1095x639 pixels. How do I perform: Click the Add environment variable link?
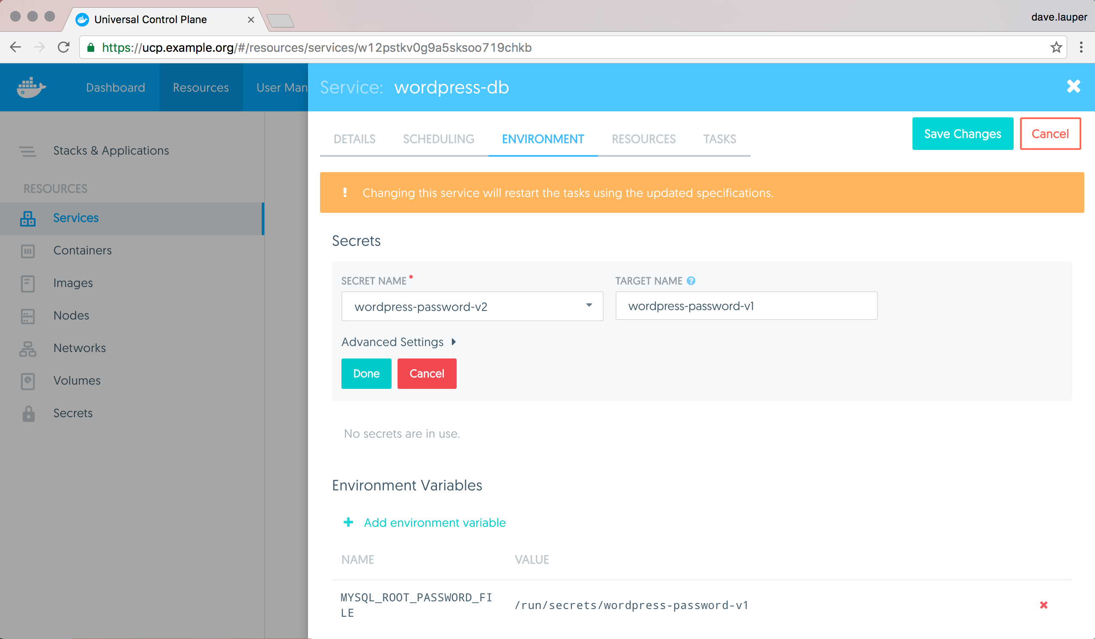[434, 523]
